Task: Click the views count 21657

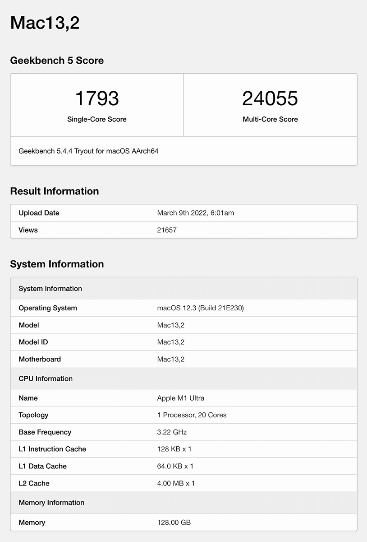Action: tap(167, 230)
